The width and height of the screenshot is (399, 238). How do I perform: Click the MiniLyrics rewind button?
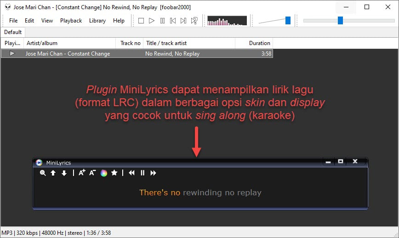click(131, 173)
